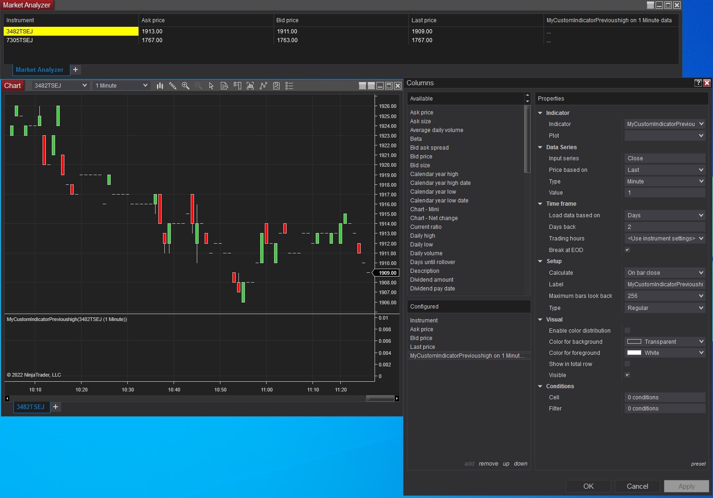Click the up link under Configured list

(x=506, y=464)
